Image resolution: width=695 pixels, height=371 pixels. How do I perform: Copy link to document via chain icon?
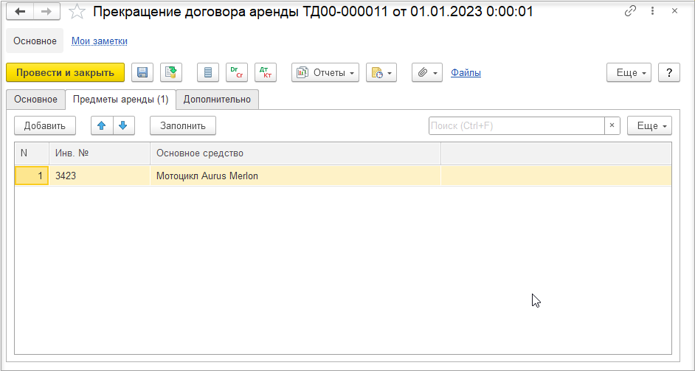tap(630, 12)
